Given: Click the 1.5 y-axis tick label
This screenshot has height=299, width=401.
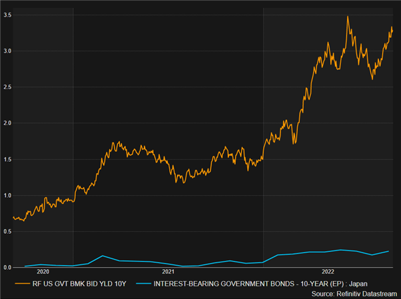Looking at the screenshot, I should point(6,160).
